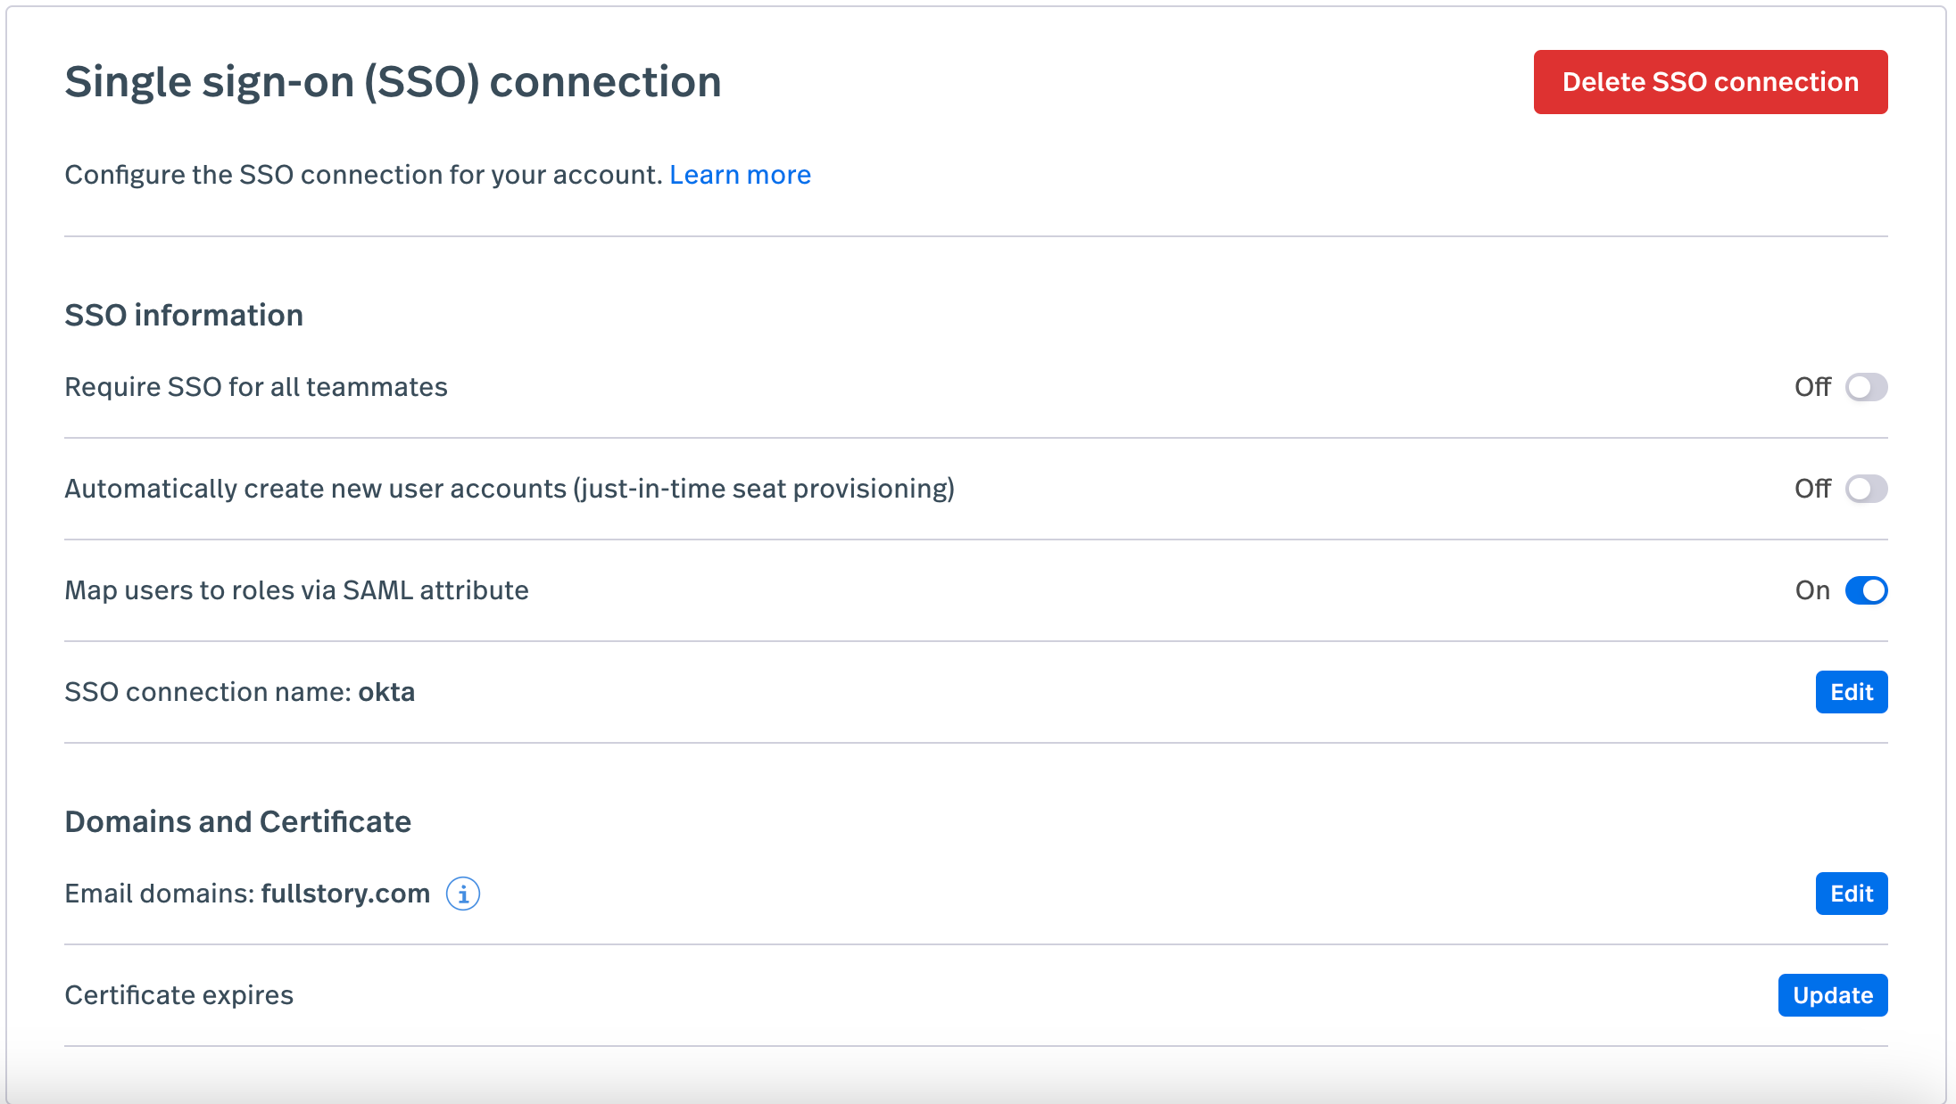The height and width of the screenshot is (1104, 1956).
Task: Select the okta connection name text
Action: click(x=385, y=691)
